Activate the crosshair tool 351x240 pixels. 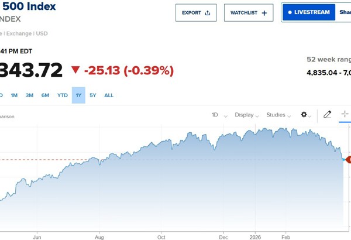pyautogui.click(x=345, y=115)
